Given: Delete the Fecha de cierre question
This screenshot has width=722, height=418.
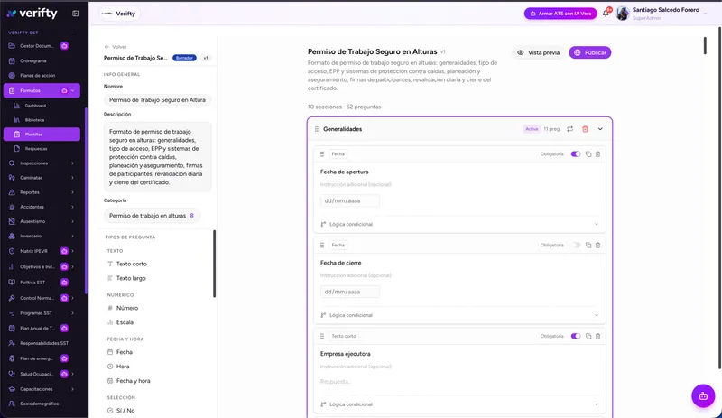Looking at the screenshot, I should 597,246.
